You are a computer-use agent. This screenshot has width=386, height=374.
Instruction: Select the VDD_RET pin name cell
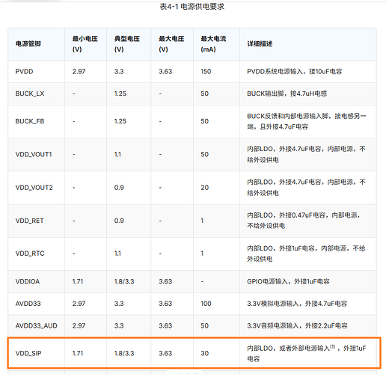click(37, 221)
